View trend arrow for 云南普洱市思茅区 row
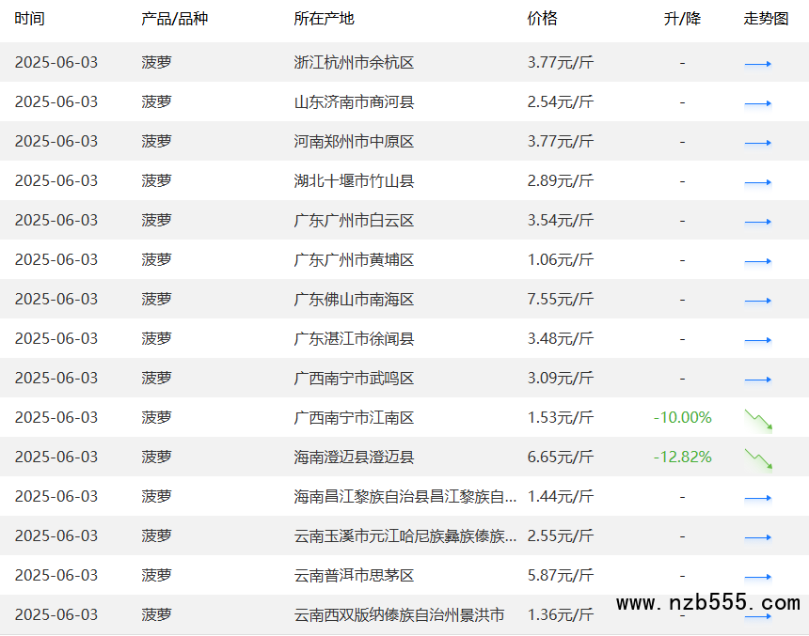The height and width of the screenshot is (636, 809). click(x=757, y=577)
